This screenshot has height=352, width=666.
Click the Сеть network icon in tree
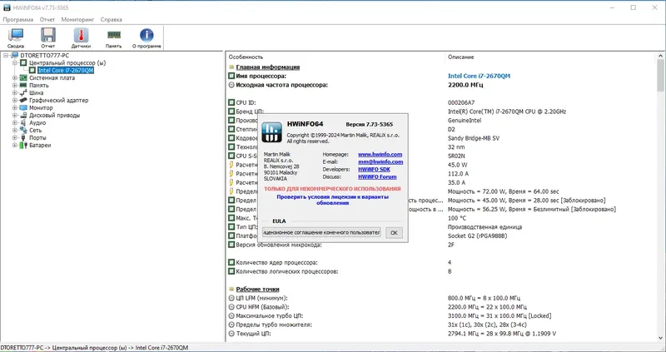pyautogui.click(x=23, y=131)
